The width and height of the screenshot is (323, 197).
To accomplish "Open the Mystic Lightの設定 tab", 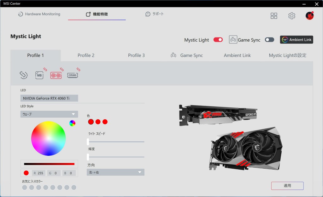I will tap(288, 55).
